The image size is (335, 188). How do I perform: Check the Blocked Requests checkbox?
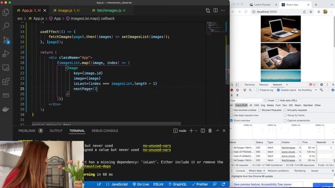[260, 110]
